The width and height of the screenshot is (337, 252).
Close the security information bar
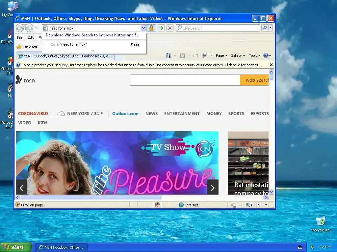coord(271,65)
